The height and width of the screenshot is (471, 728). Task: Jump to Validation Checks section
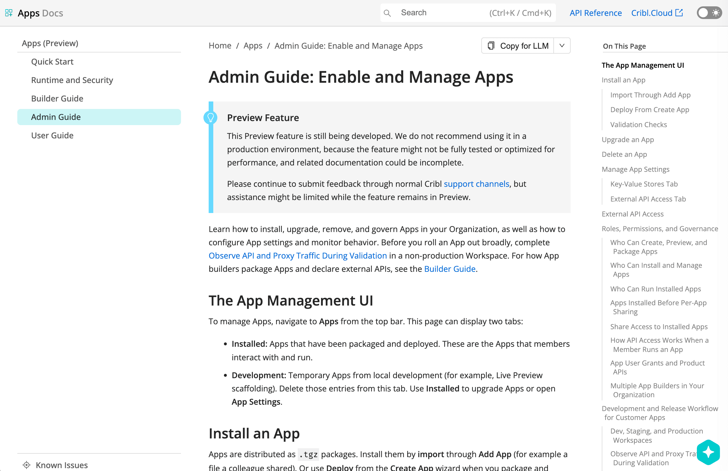coord(638,125)
